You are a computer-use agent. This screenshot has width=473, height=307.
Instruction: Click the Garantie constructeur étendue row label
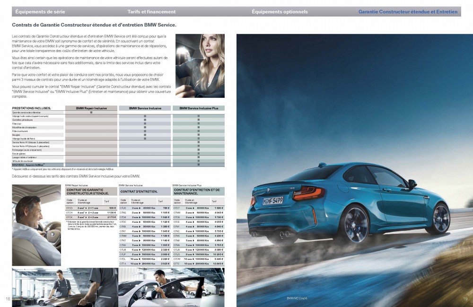point(26,112)
